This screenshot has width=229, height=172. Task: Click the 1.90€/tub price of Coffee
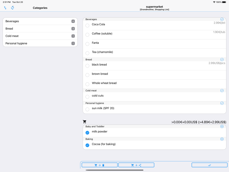[219, 32]
